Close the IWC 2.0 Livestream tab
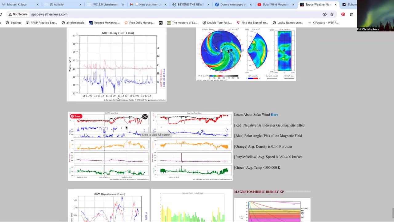 tap(123, 5)
